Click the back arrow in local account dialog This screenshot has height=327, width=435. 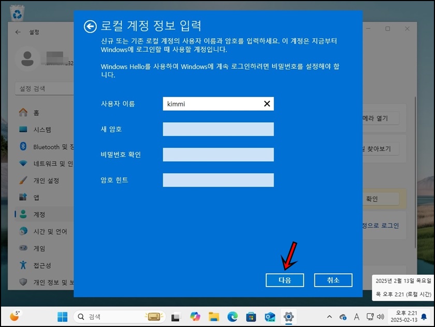90,26
